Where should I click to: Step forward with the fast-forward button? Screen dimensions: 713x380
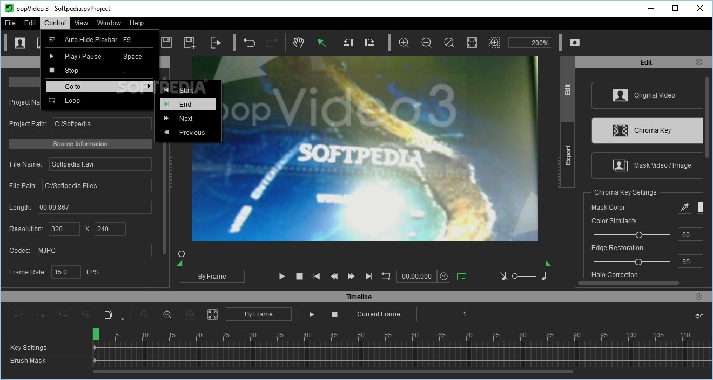click(x=351, y=276)
